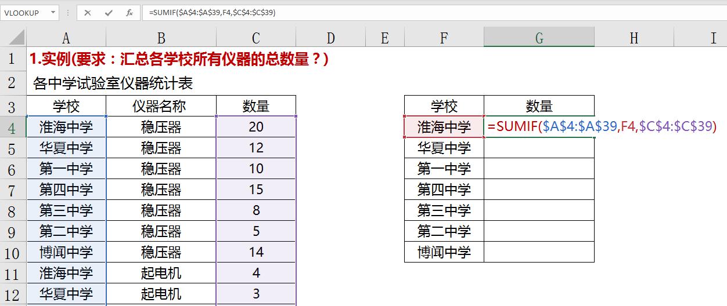Select column H header
Image resolution: width=727 pixels, height=306 pixels.
634,38
